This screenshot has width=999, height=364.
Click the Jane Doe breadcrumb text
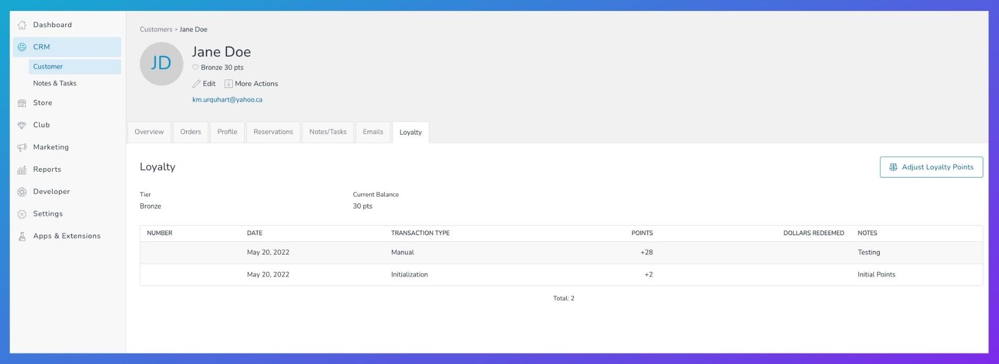[193, 29]
